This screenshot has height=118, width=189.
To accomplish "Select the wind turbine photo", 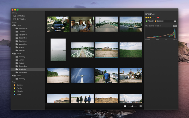I will [82, 76].
